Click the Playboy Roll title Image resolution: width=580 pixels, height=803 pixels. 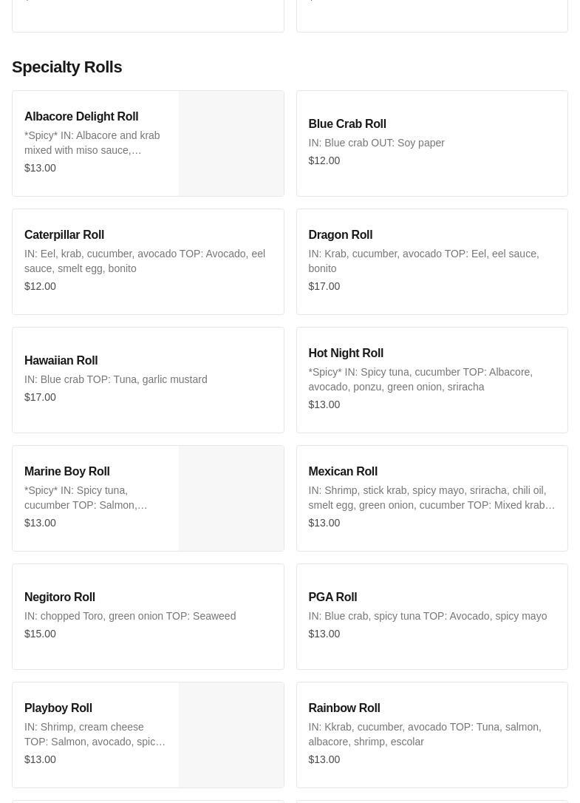58,708
